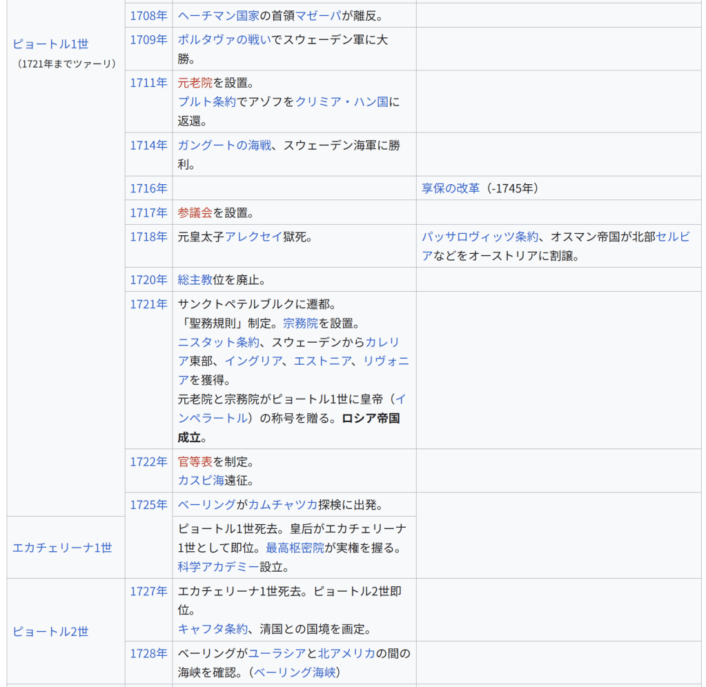Click the 1709年 year link
Image resolution: width=706 pixels, height=687 pixels.
click(x=148, y=40)
